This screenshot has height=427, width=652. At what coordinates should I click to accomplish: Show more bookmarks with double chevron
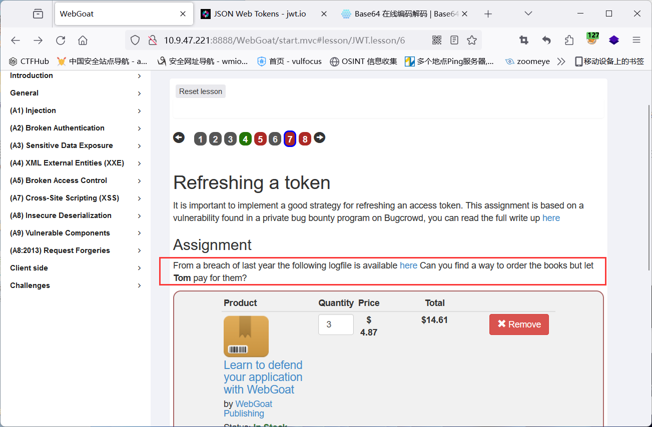561,61
